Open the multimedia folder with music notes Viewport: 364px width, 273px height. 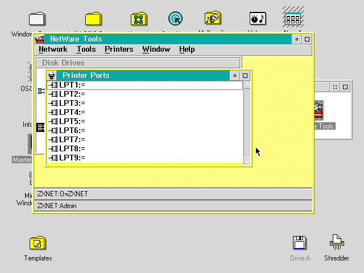click(x=213, y=18)
